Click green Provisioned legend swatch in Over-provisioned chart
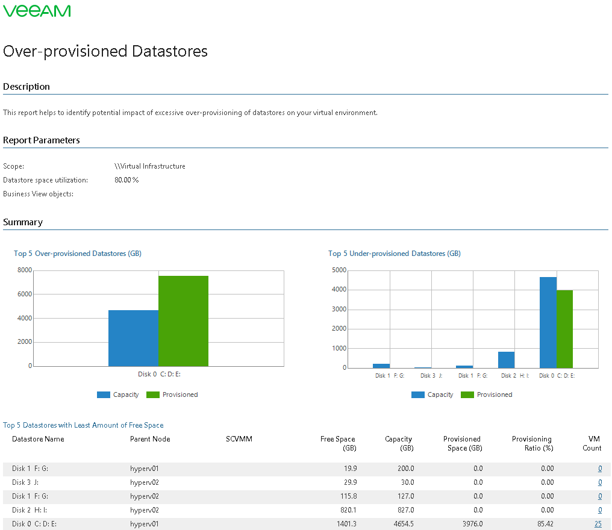 [x=153, y=395]
